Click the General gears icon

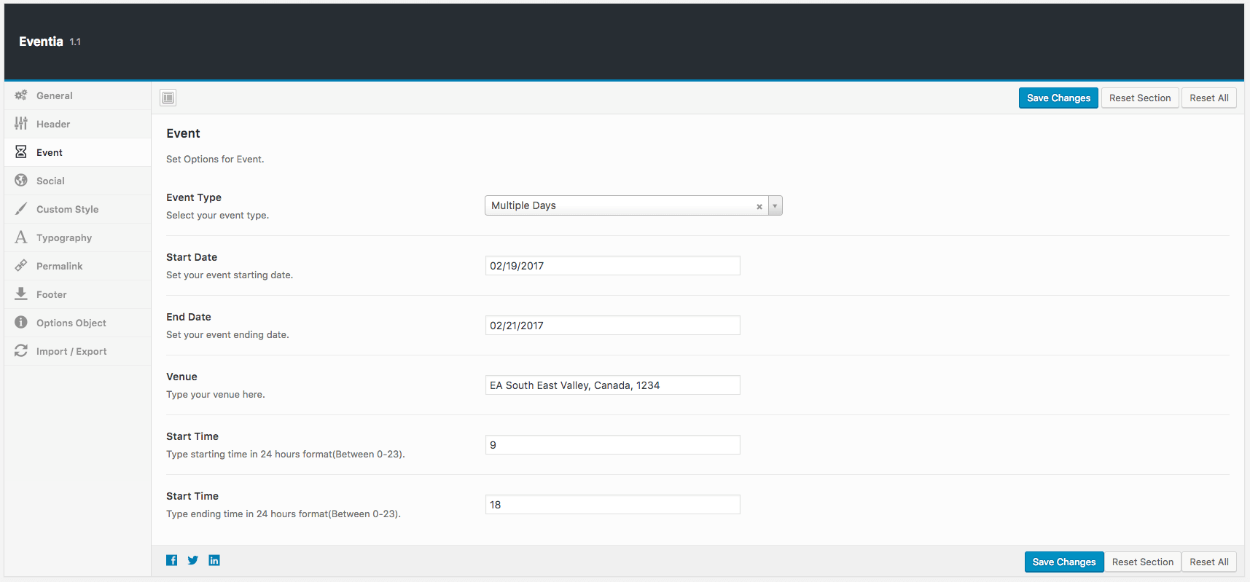point(21,95)
